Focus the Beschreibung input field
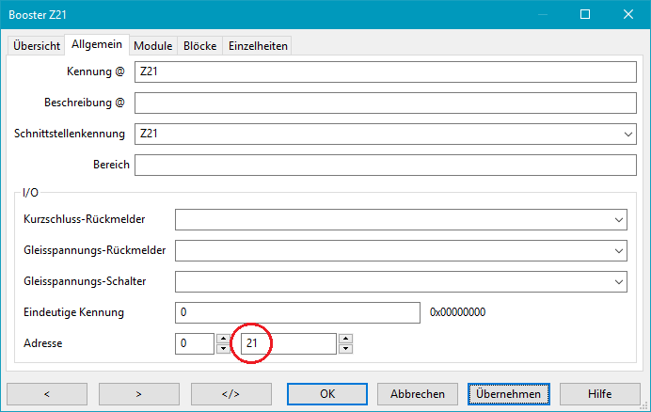 pyautogui.click(x=386, y=103)
